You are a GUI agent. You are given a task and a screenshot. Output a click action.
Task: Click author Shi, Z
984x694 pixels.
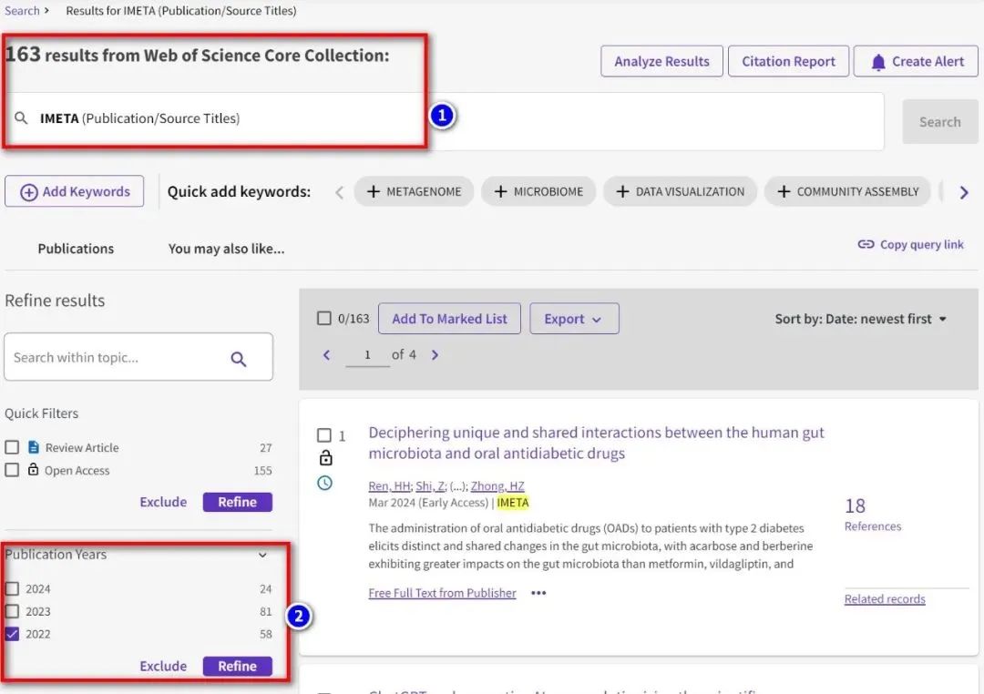[x=430, y=485]
